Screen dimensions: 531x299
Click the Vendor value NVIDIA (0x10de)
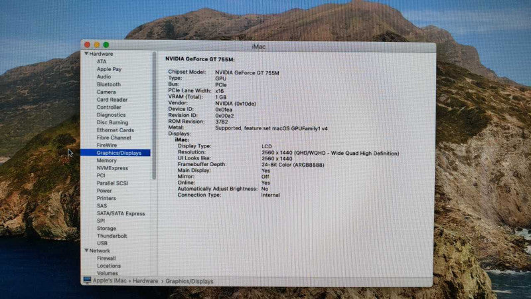tap(236, 104)
